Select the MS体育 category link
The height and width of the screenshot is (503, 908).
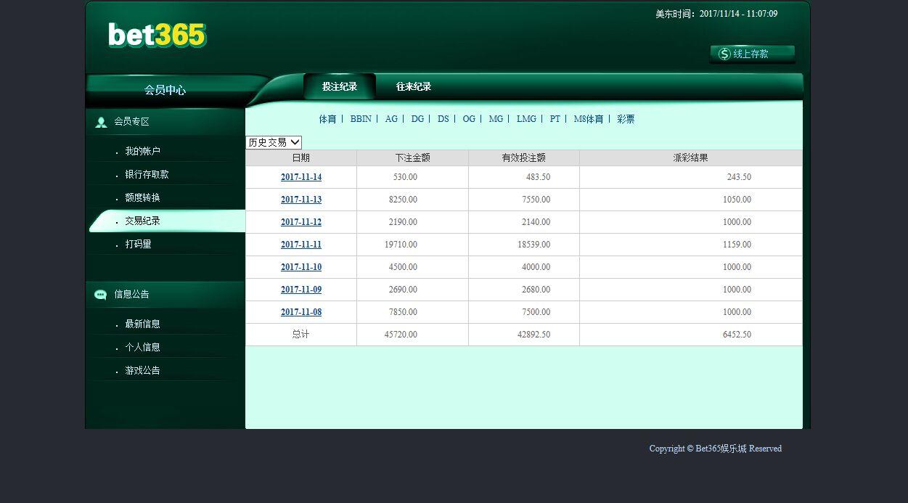589,119
